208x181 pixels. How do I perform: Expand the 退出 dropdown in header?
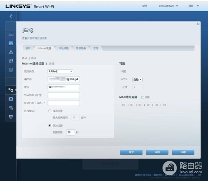pyautogui.click(x=194, y=6)
